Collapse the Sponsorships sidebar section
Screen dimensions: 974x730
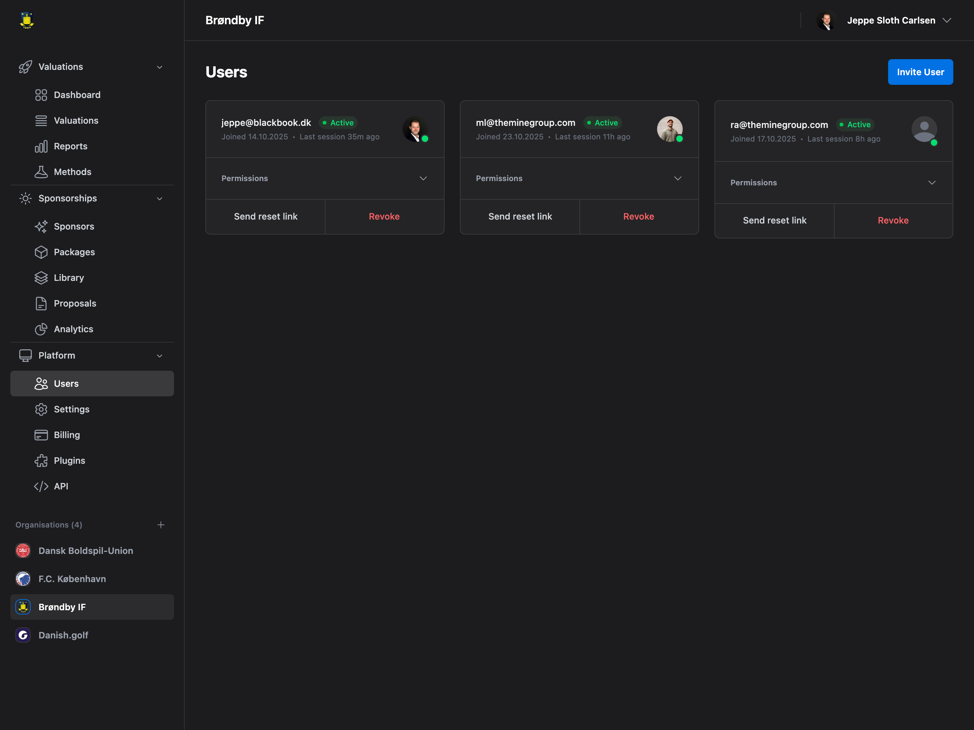[x=159, y=199]
